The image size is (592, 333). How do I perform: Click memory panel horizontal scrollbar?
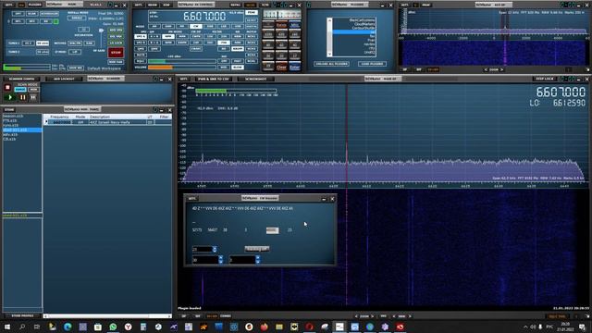107,316
